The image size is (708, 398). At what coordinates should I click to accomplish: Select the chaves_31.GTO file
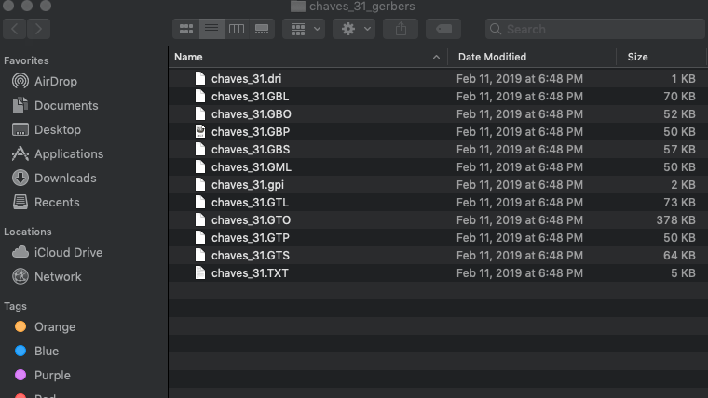click(251, 219)
